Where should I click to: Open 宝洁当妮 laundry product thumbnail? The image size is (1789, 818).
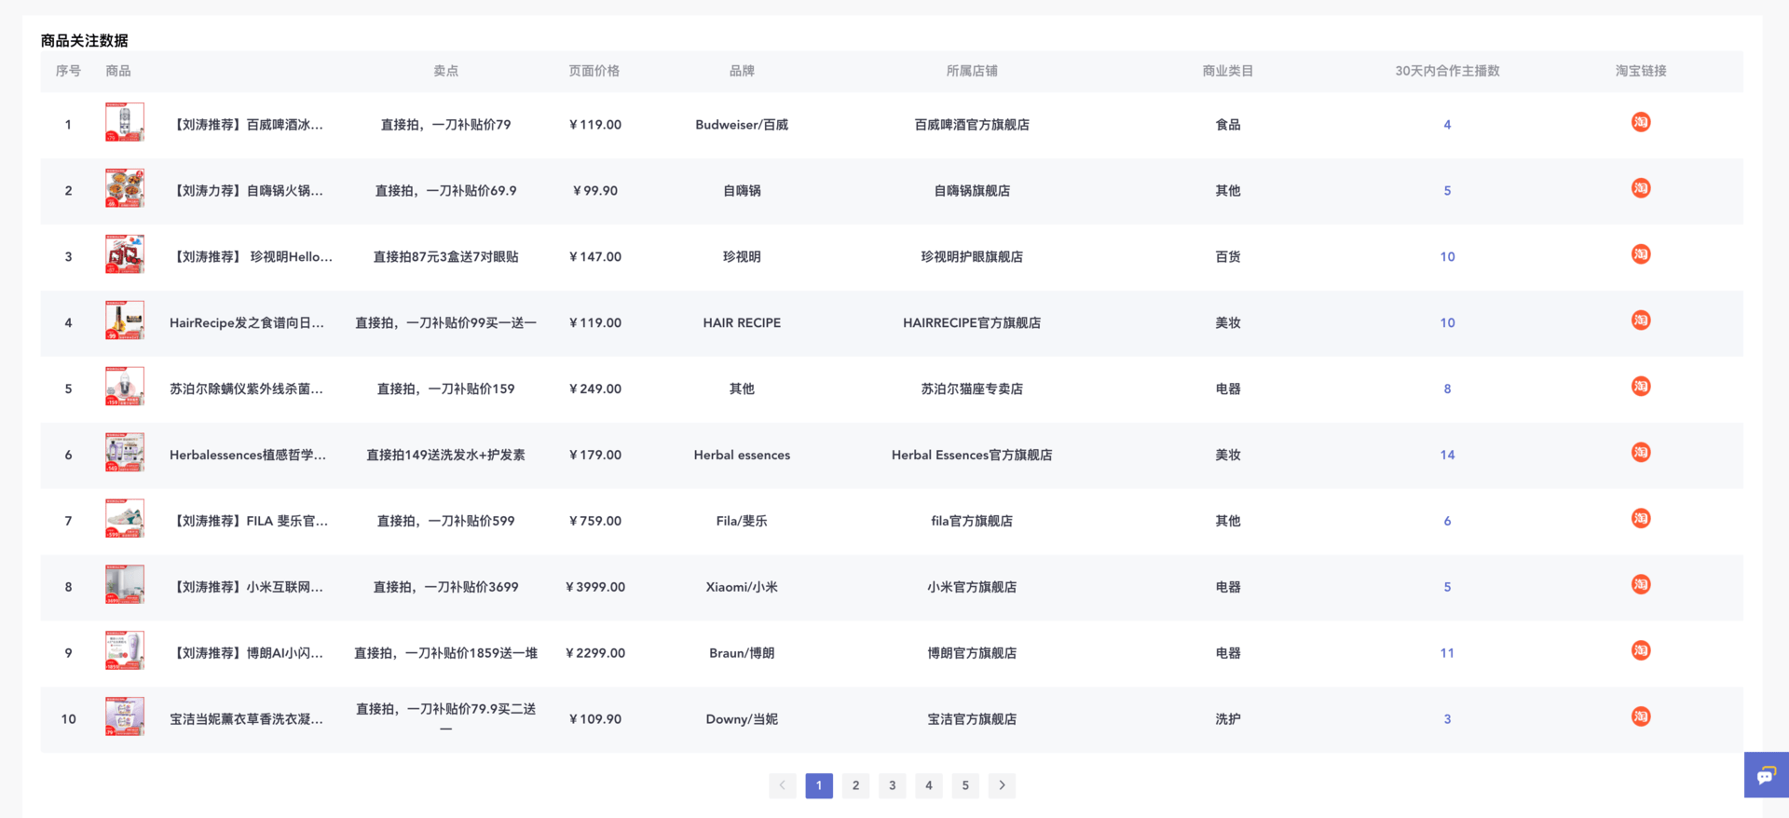click(125, 717)
